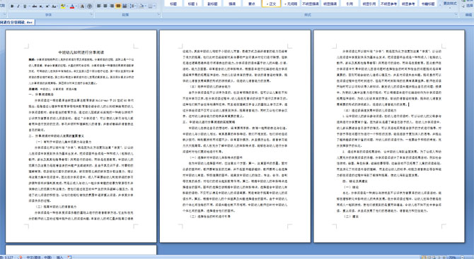Image resolution: width=474 pixels, height=259 pixels.
Task: Click the character shading A icon
Action: [82, 6]
